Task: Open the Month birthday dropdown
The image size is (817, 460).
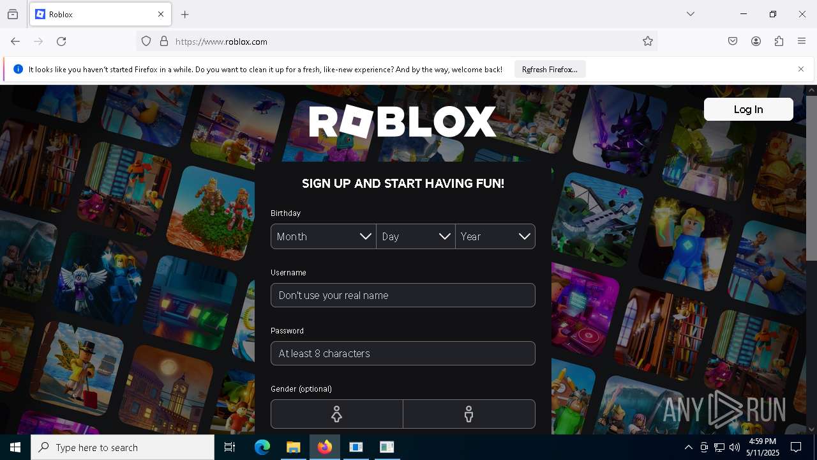Action: coord(324,236)
